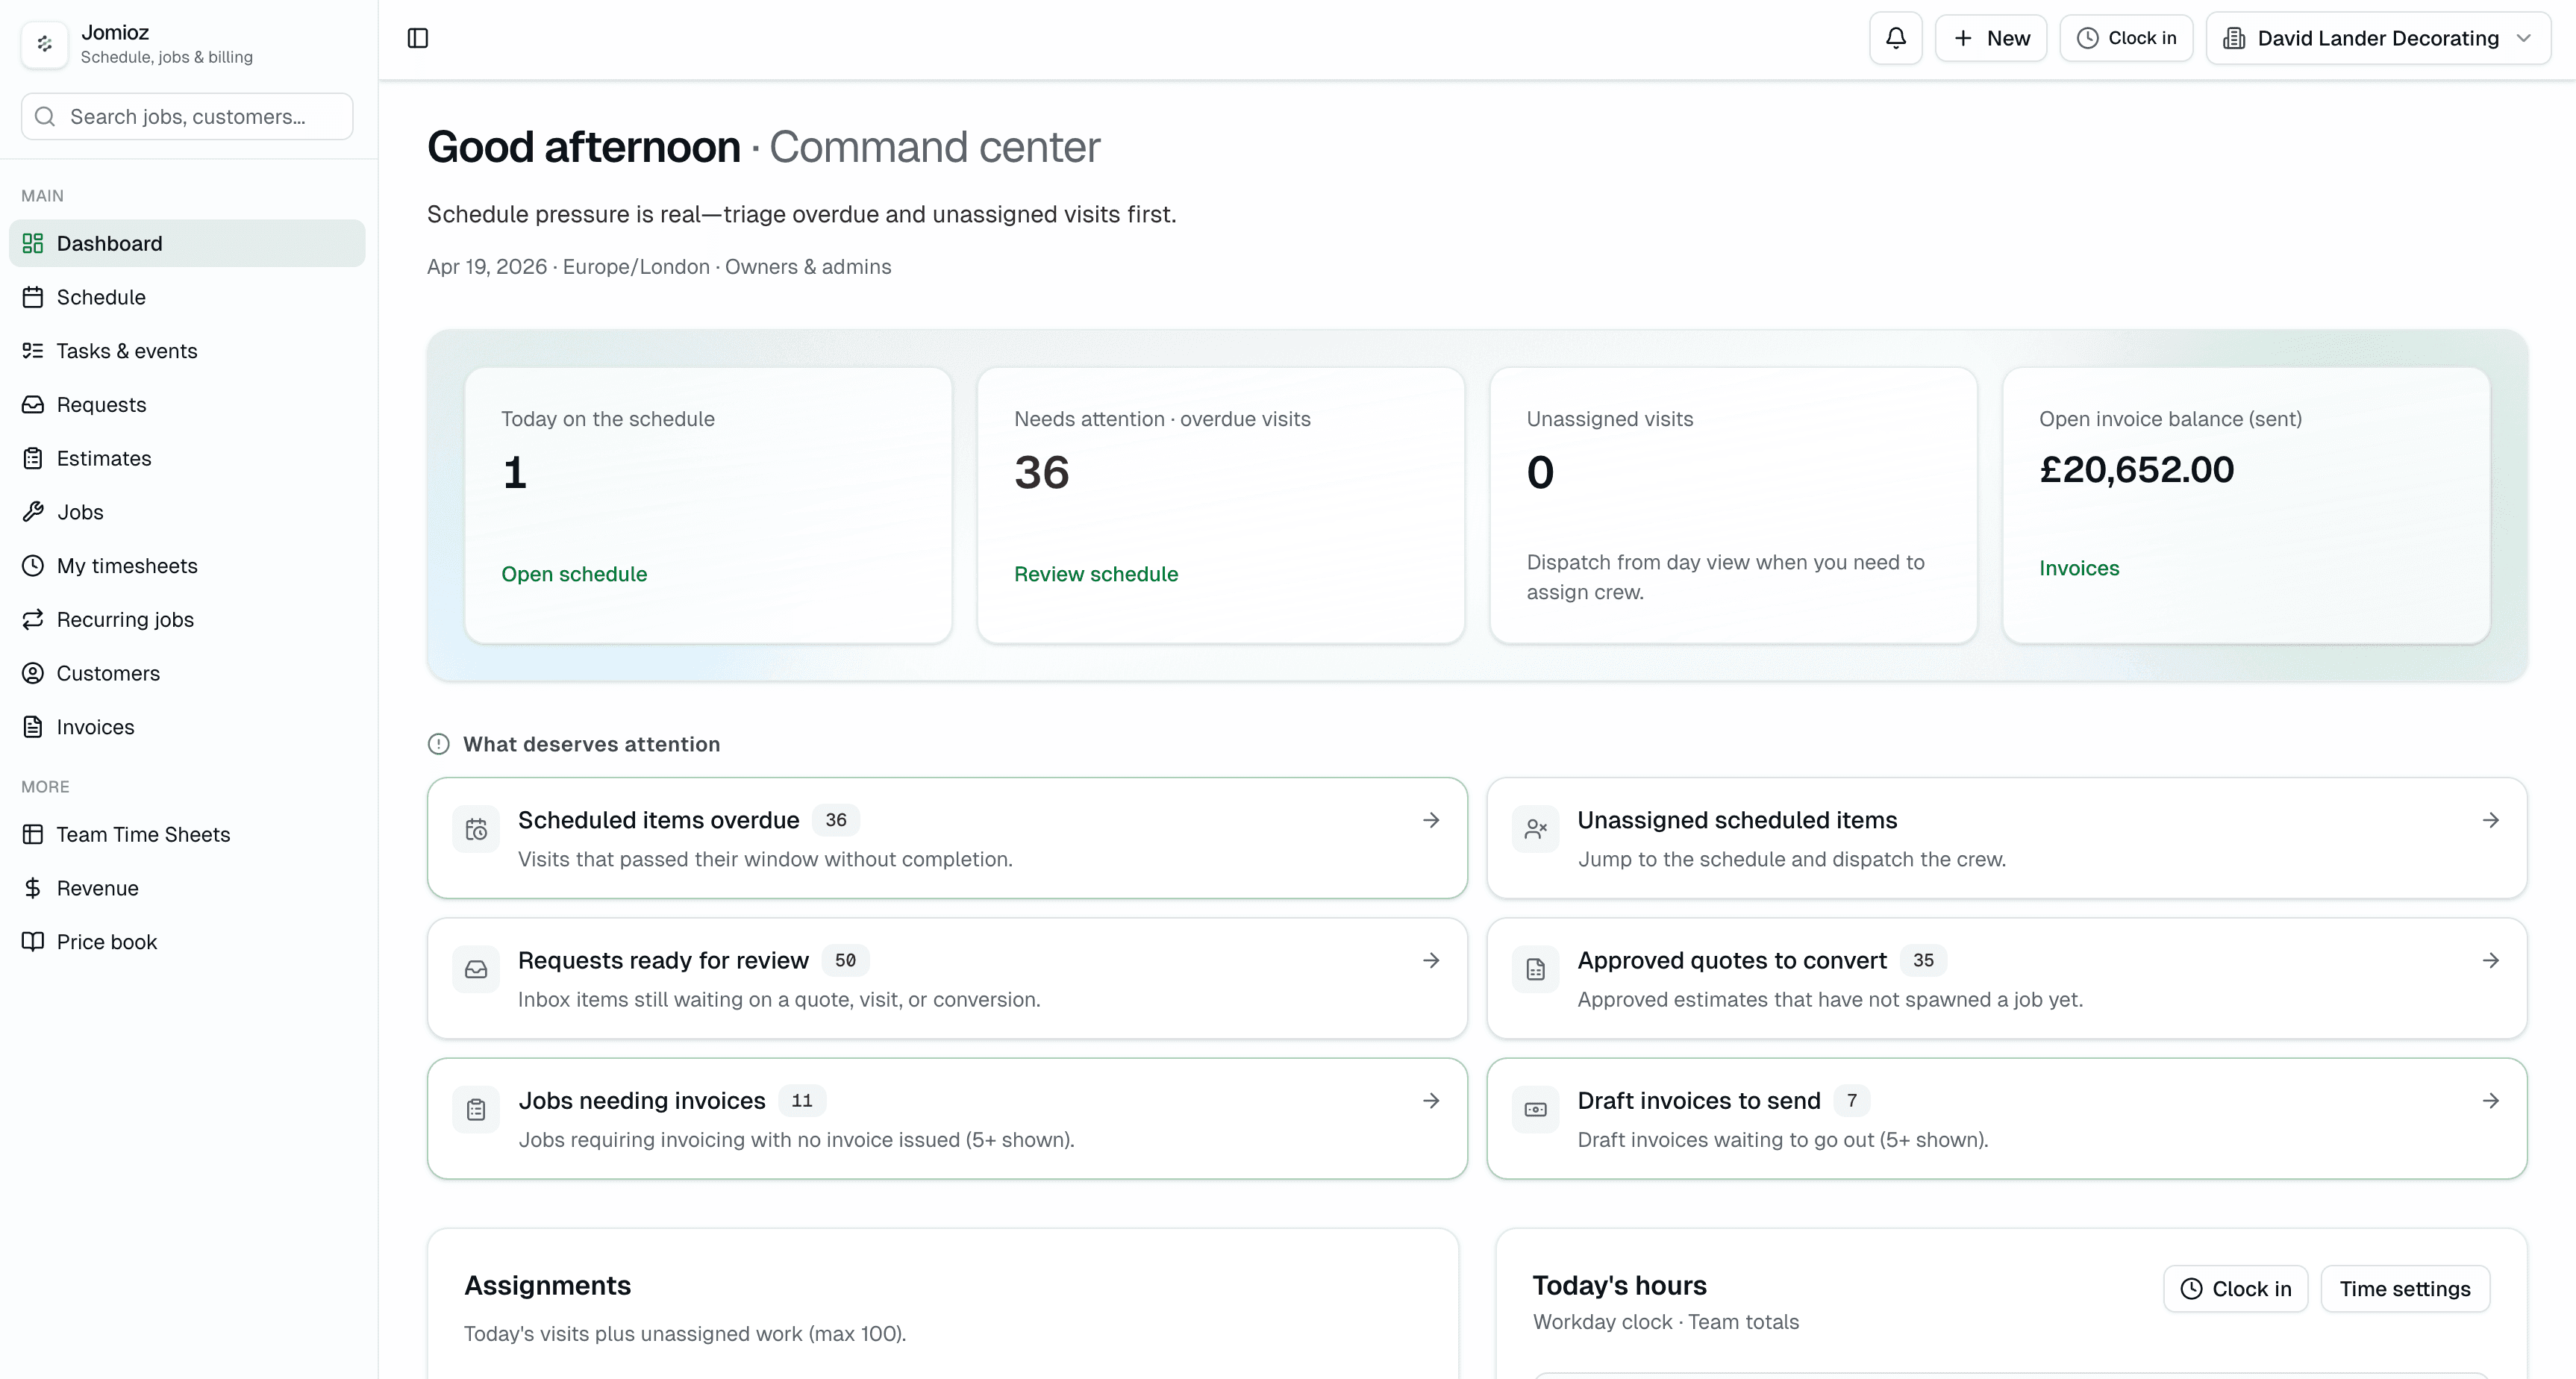Screen dimensions: 2576x1379
Task: Click the Requests ready for review inbox icon
Action: [x=476, y=969]
